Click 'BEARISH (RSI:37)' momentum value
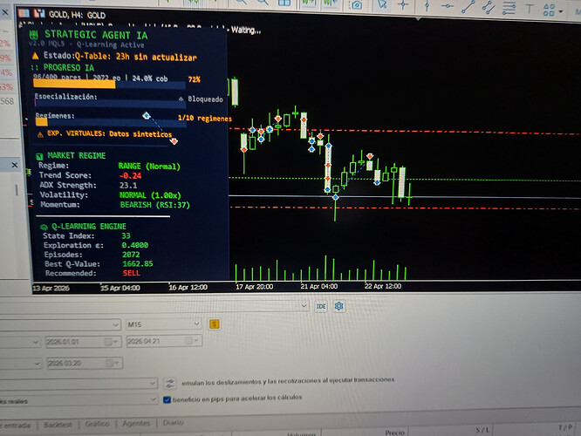Screen dimensions: 581x436 pos(155,205)
